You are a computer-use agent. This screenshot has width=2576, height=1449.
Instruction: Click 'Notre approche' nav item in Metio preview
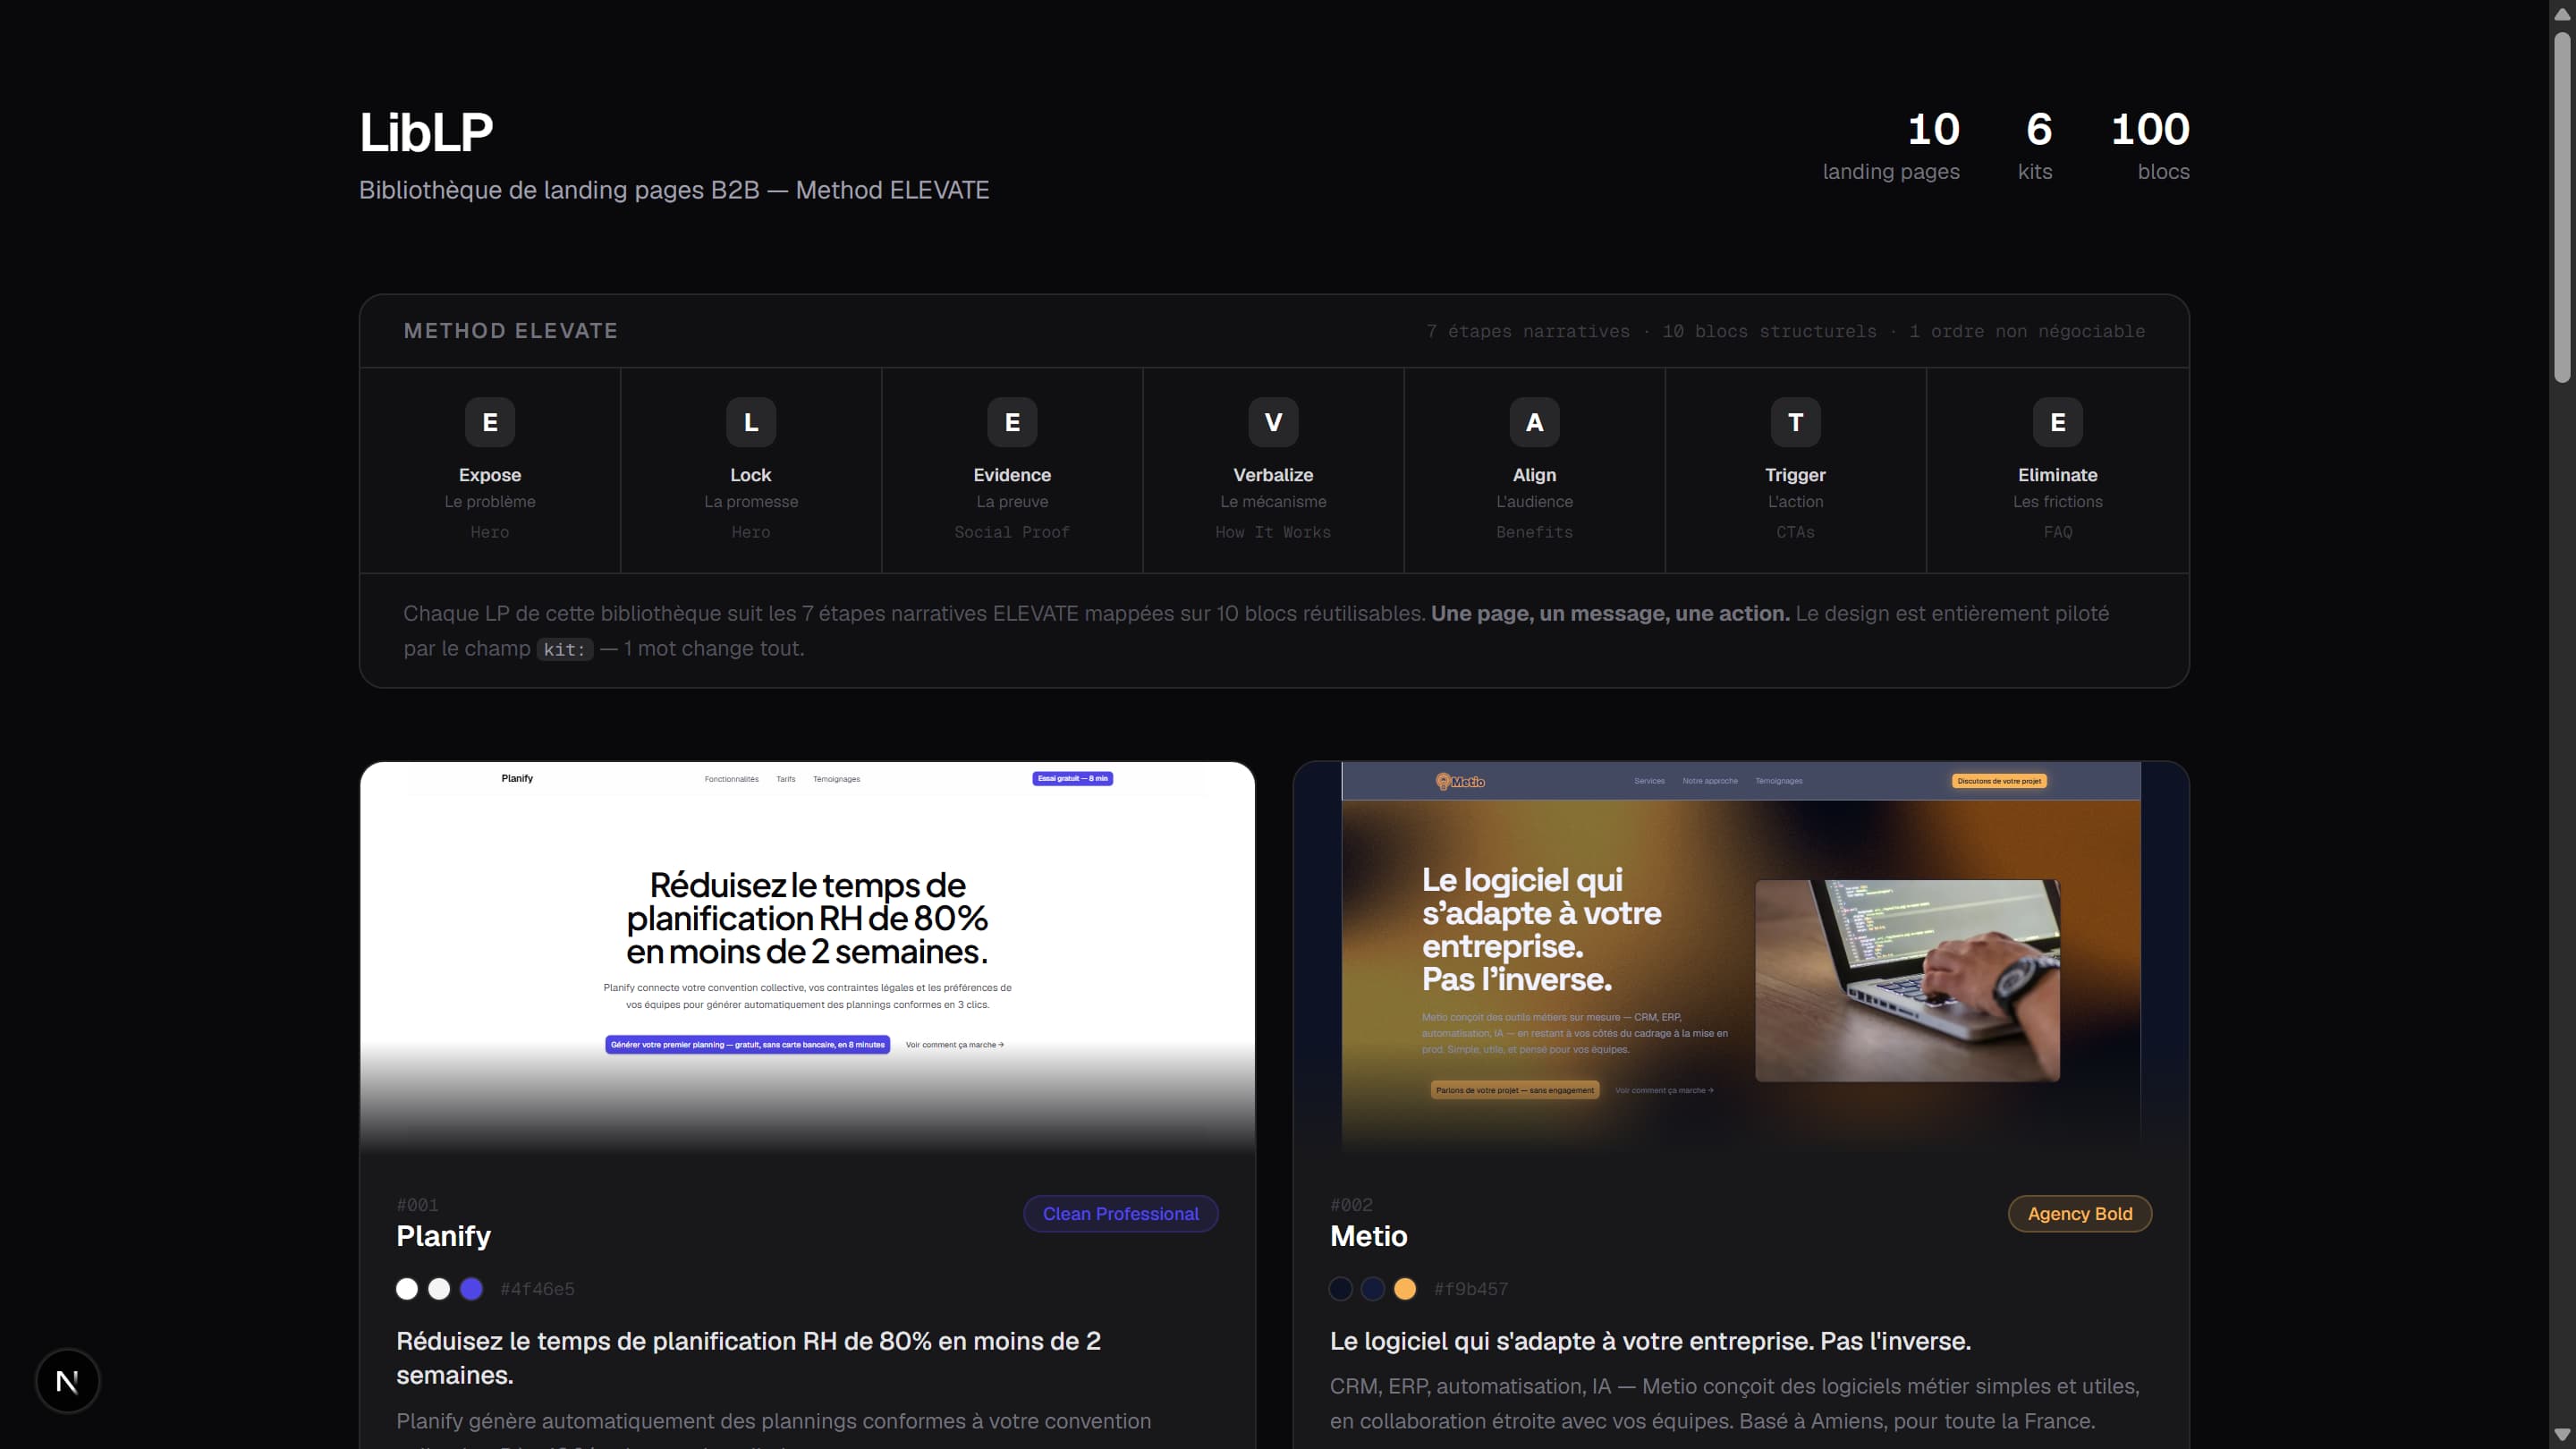(1709, 781)
